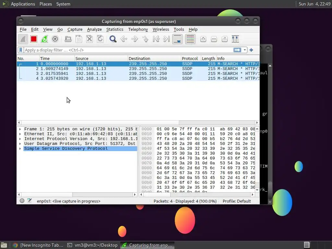Open the Go menu
Image resolution: width=332 pixels, height=249 pixels.
(x=60, y=30)
